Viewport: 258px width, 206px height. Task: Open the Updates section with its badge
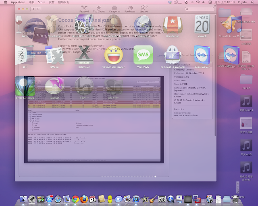point(144,9)
